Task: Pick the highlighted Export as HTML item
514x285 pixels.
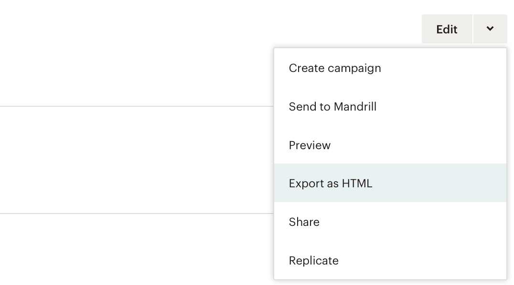Action: [x=330, y=183]
